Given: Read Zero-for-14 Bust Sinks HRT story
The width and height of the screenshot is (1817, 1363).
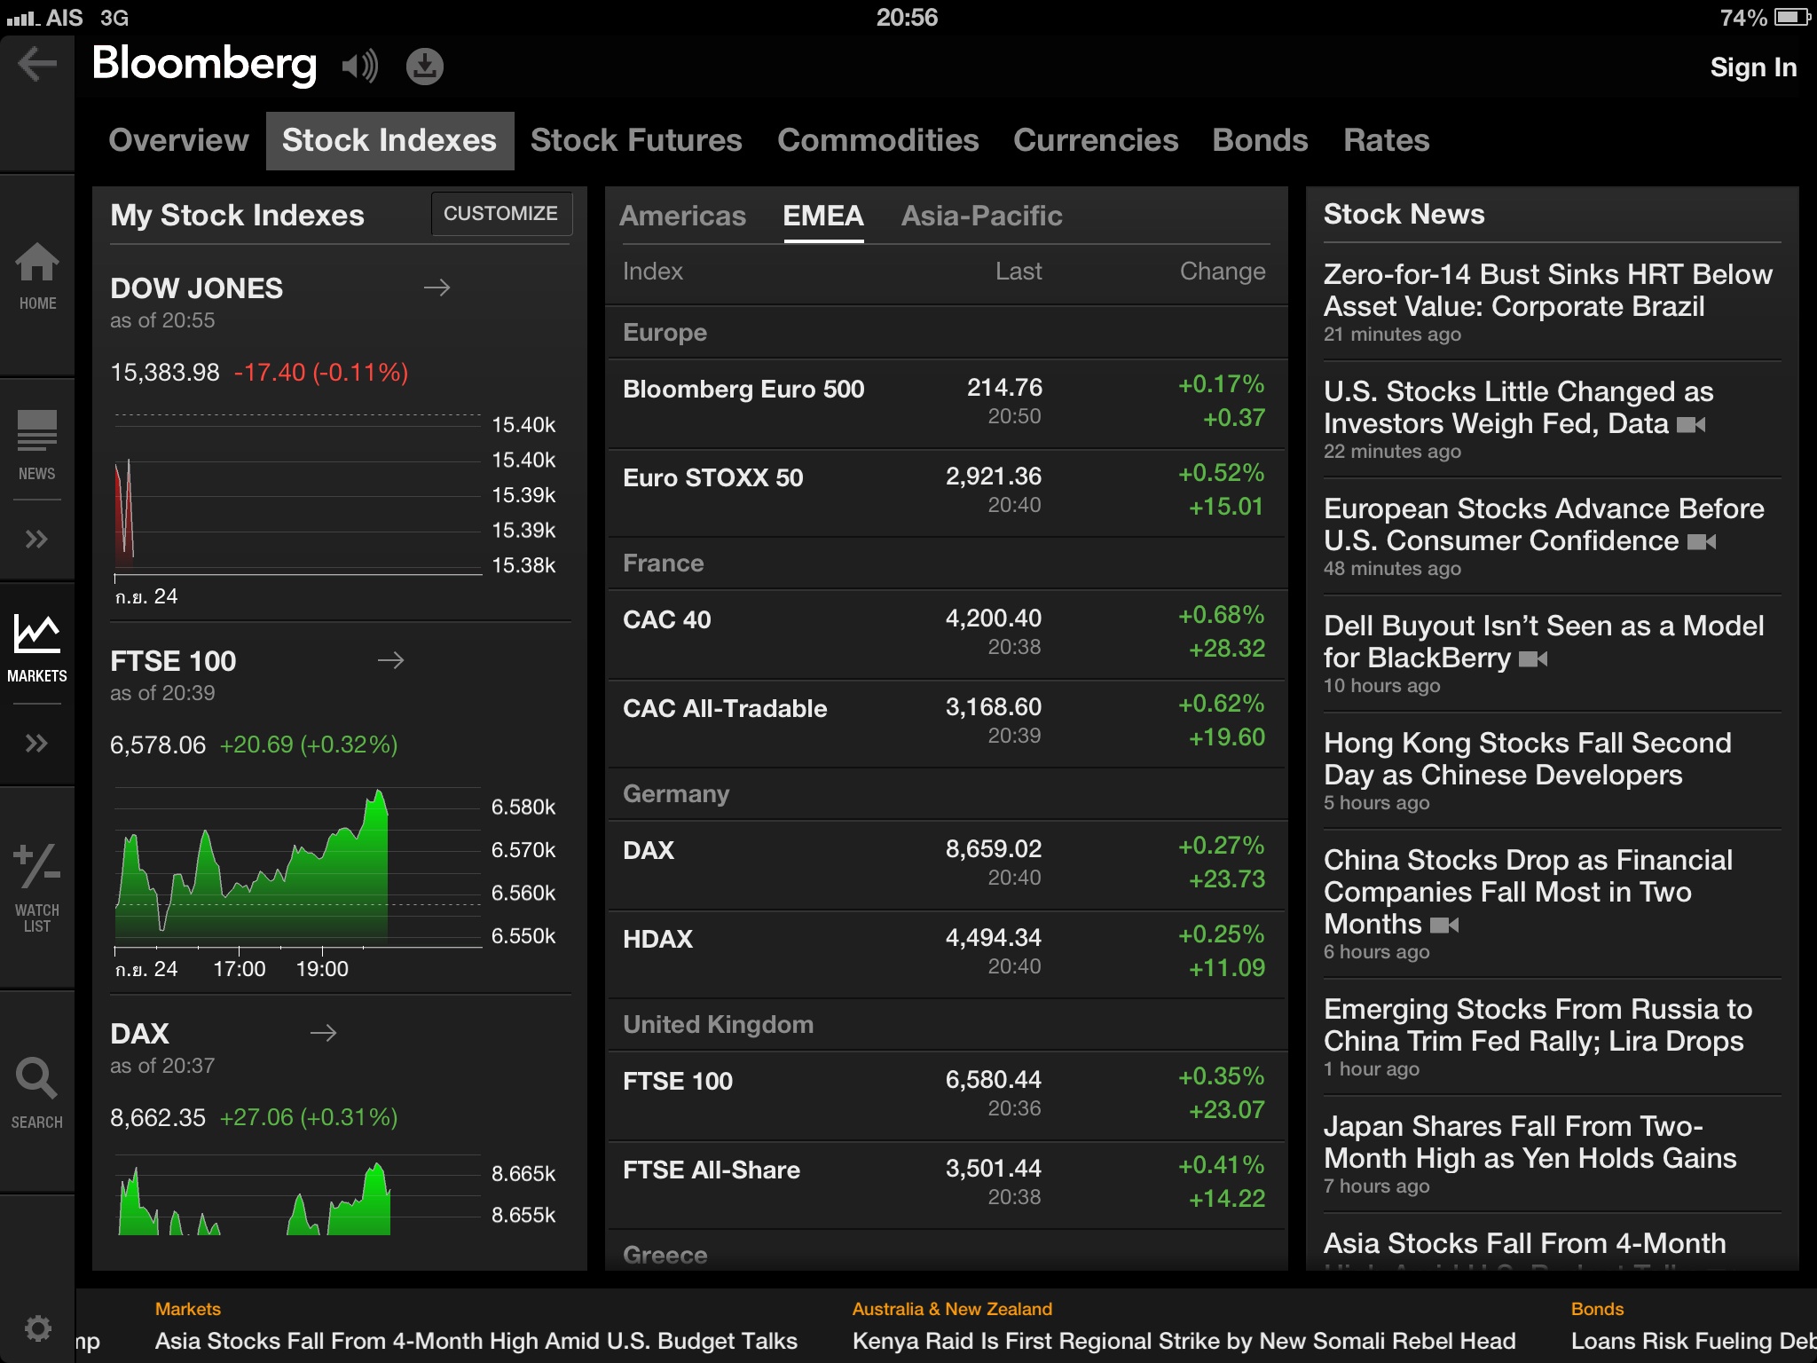Looking at the screenshot, I should [1548, 302].
